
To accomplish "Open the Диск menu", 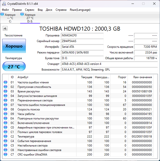I will pos(49,10).
